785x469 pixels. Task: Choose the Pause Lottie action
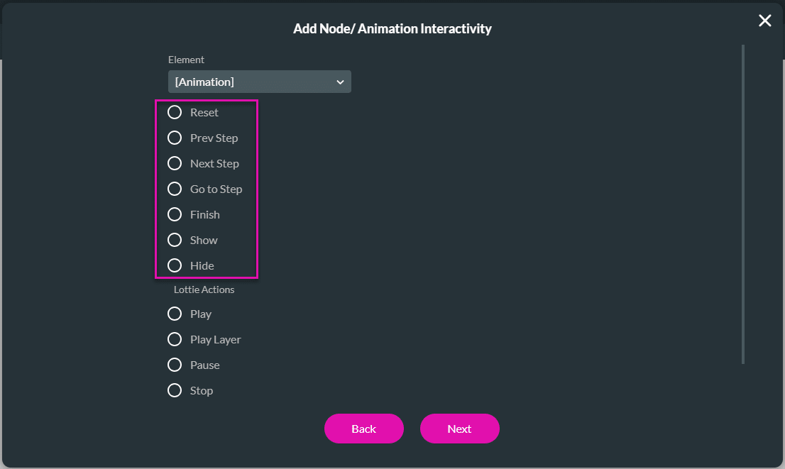coord(175,365)
